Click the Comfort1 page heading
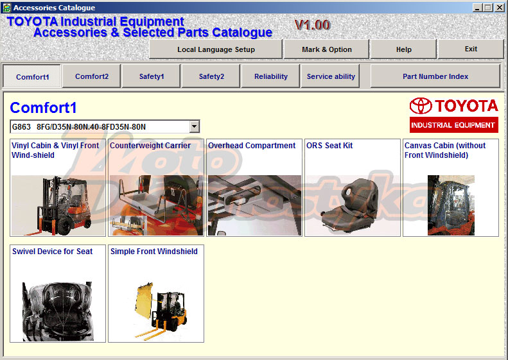The height and width of the screenshot is (360, 508). pyautogui.click(x=43, y=107)
